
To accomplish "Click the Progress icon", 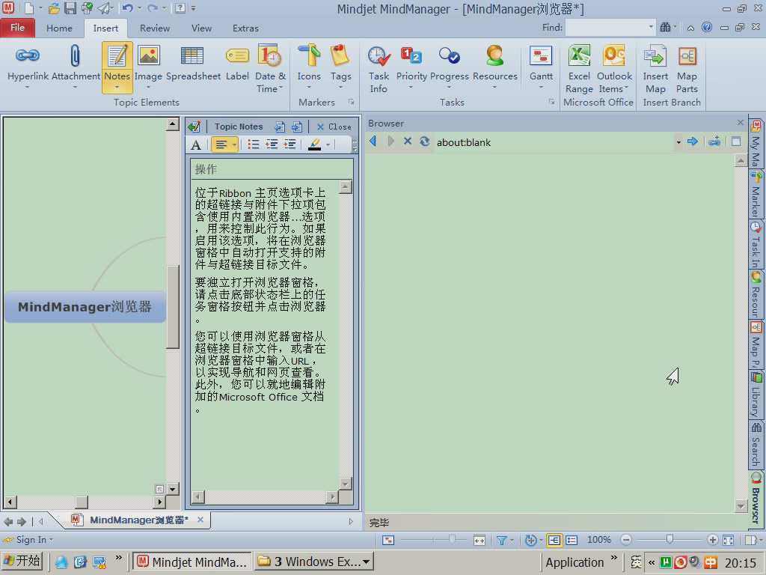I will [449, 55].
